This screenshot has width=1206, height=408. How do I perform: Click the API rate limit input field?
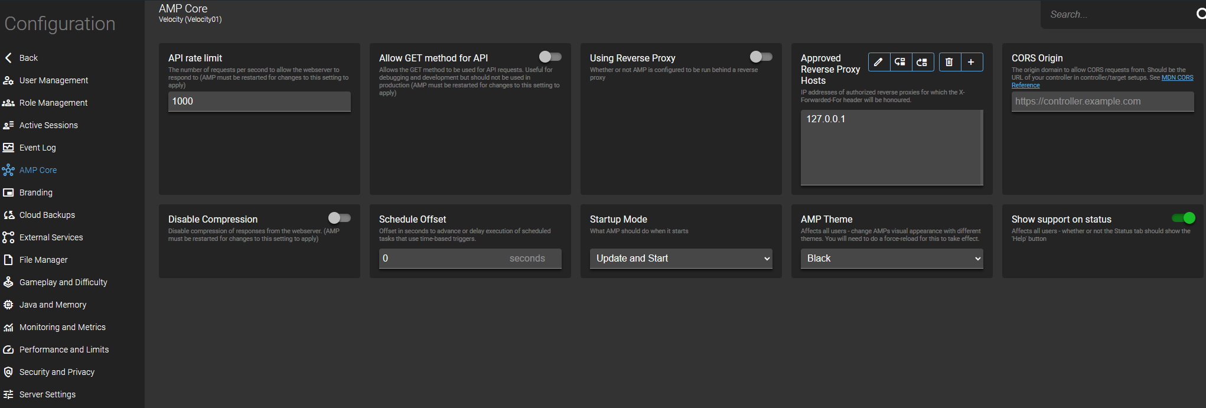tap(259, 102)
